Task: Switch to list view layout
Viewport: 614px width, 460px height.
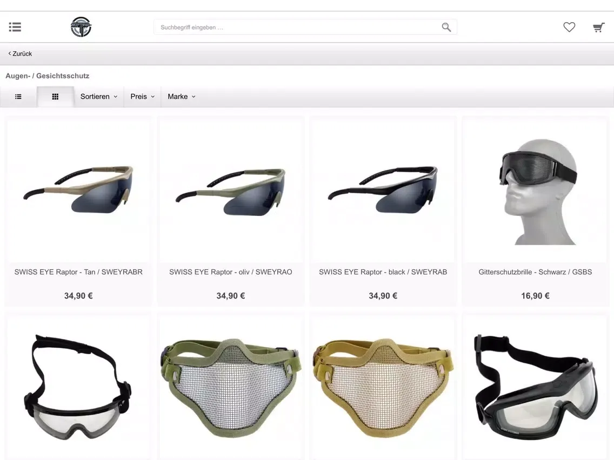Action: pos(18,97)
